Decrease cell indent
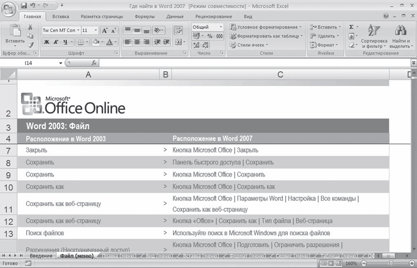417x268 pixels. coord(157,42)
